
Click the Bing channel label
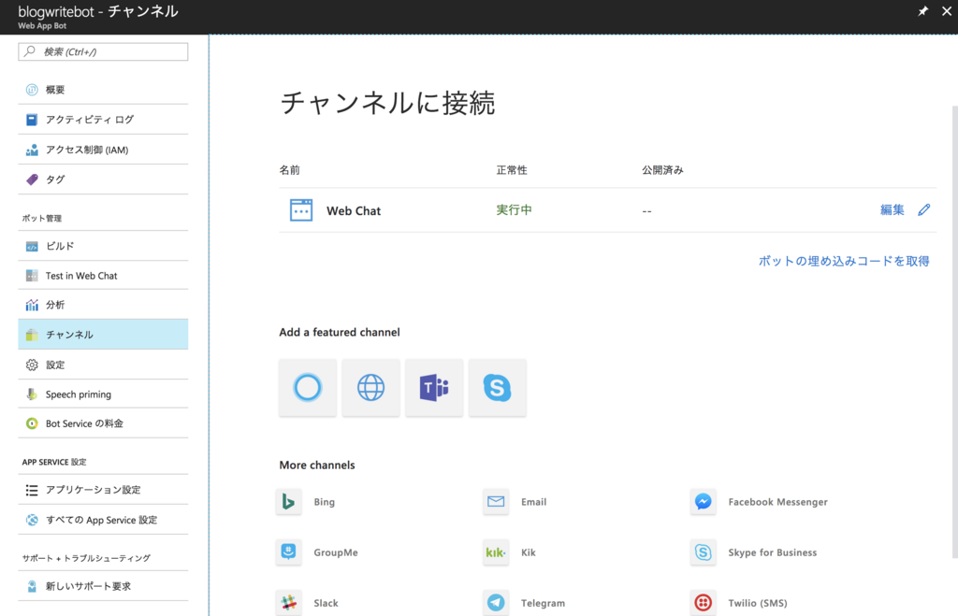click(x=325, y=502)
